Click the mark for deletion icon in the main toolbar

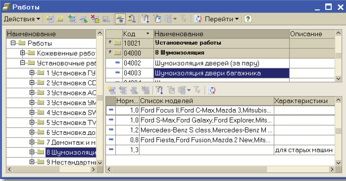point(95,19)
